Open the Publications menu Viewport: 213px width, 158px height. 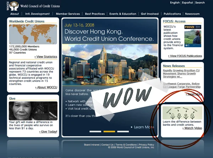tap(172, 14)
